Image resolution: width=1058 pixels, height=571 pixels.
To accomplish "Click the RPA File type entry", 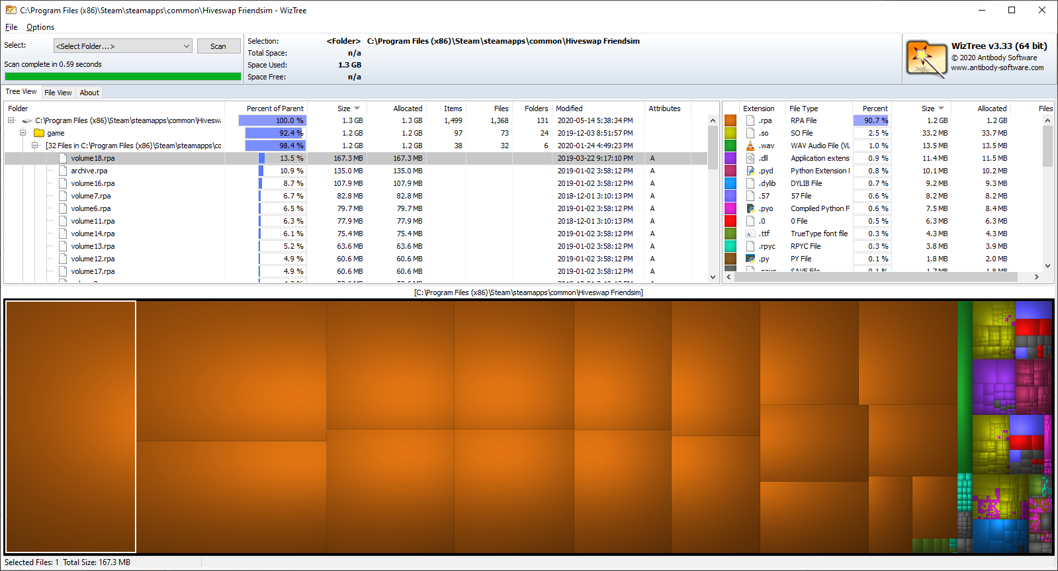I will pos(803,120).
